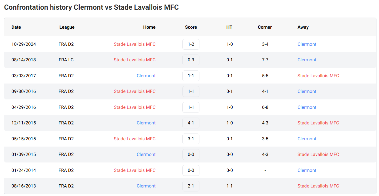
Task: Click the 1-1 score for 09/30/2016 match
Action: coord(191,91)
